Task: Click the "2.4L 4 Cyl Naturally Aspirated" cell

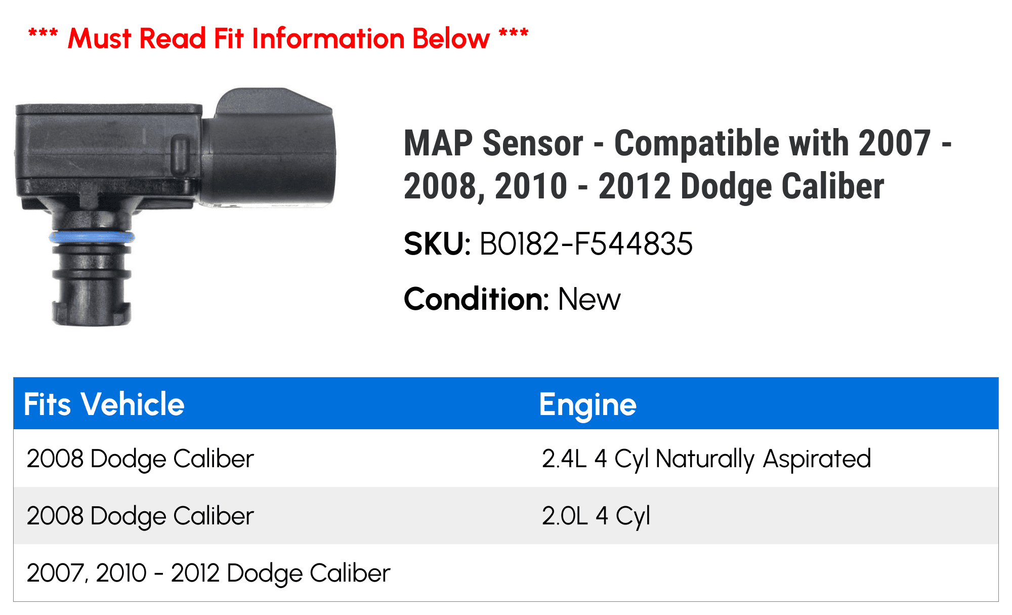Action: pyautogui.click(x=706, y=459)
